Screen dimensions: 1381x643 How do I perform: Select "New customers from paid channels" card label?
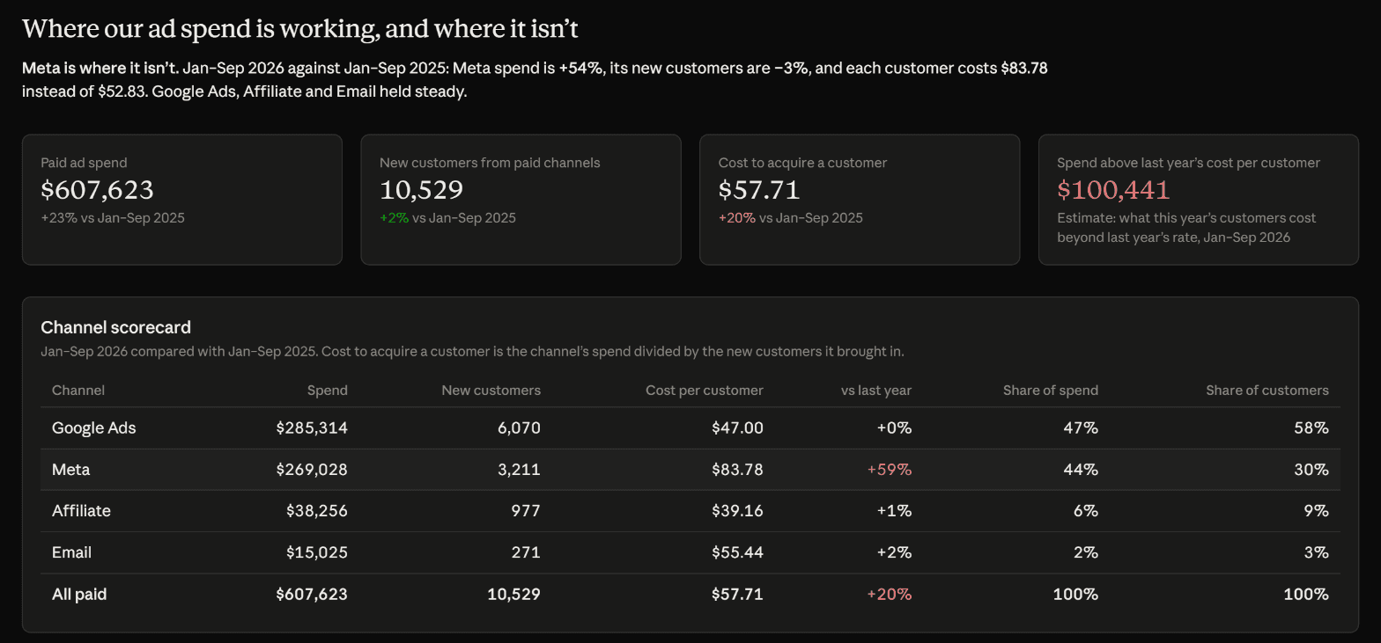[490, 163]
